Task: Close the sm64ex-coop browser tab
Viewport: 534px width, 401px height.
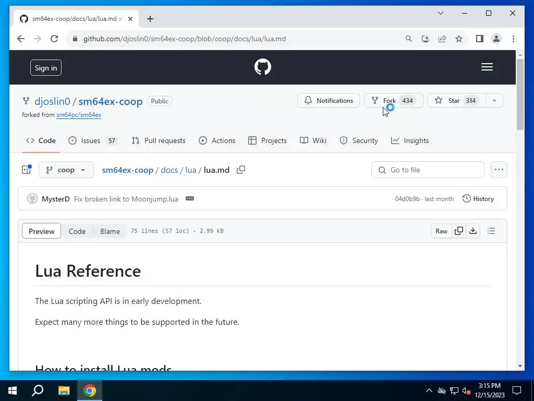Action: 130,19
